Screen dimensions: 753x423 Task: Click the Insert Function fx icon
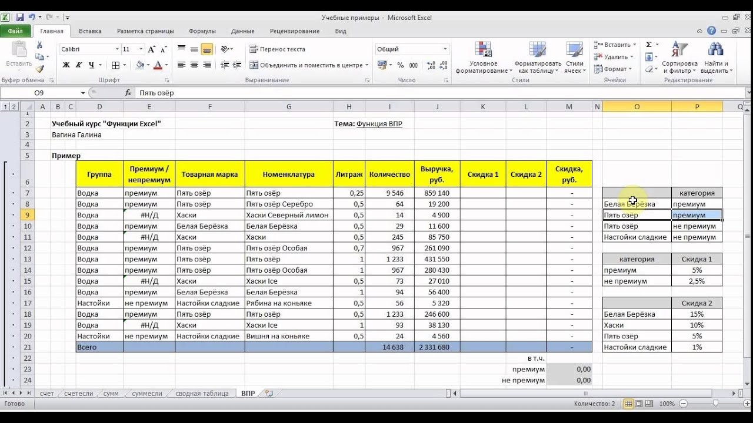(x=128, y=93)
